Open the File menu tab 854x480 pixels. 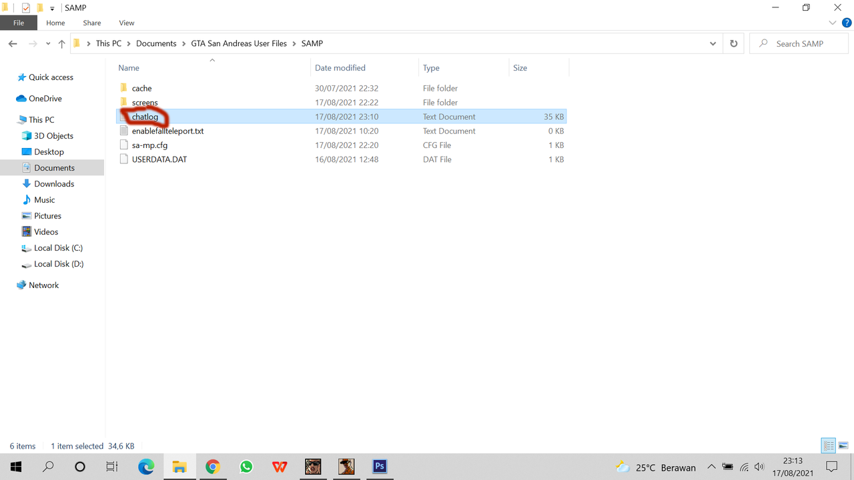(x=19, y=23)
